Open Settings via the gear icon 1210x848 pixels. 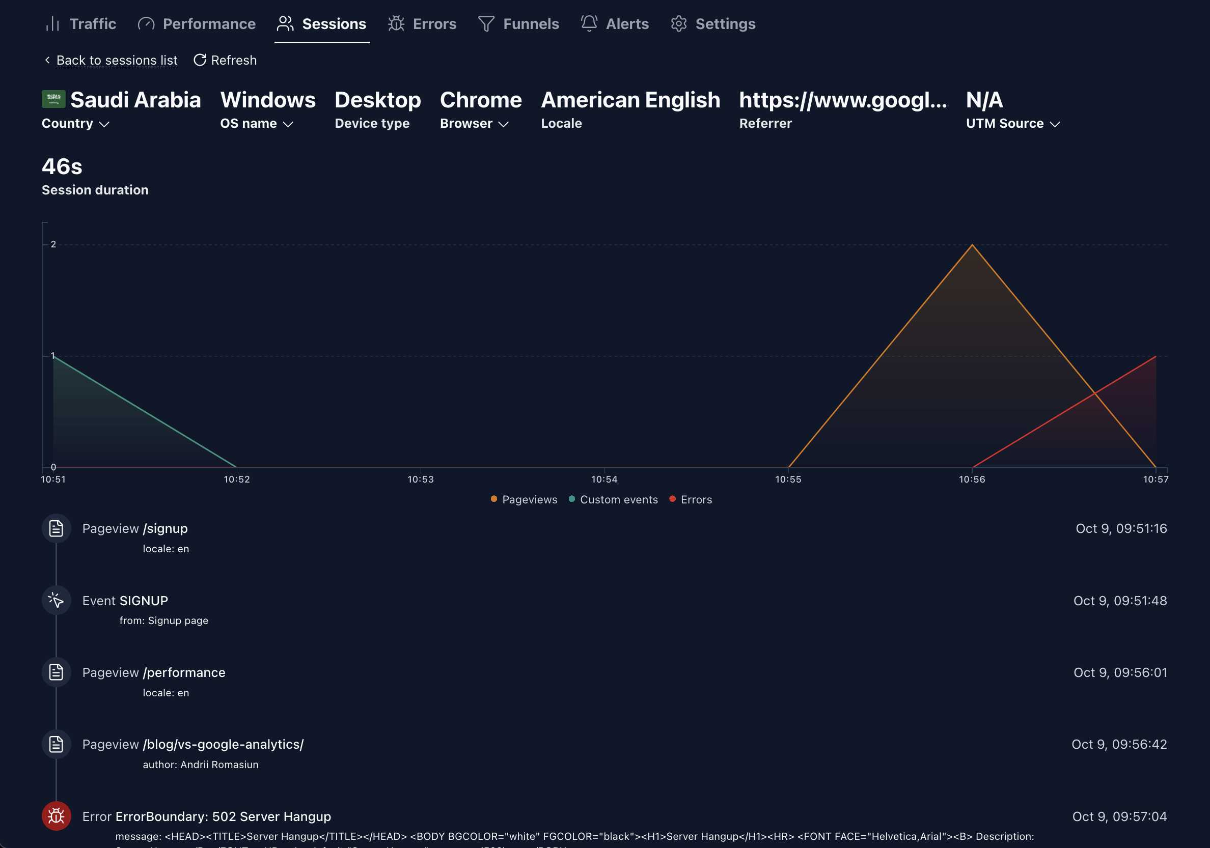click(x=679, y=23)
